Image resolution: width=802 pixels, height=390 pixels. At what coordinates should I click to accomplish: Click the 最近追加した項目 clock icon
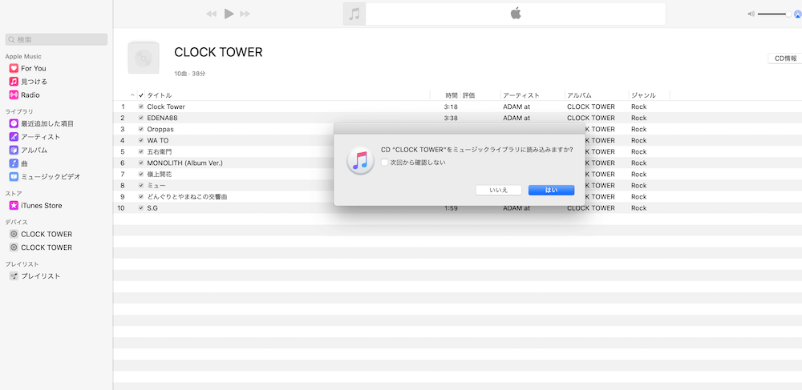click(x=14, y=123)
